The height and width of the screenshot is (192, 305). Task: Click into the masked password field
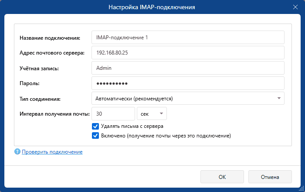(188, 83)
